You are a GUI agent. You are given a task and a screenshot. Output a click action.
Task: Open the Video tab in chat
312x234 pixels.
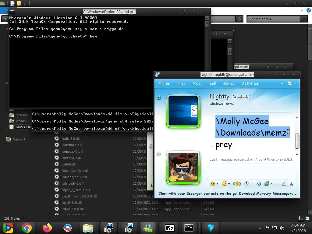pyautogui.click(x=197, y=83)
